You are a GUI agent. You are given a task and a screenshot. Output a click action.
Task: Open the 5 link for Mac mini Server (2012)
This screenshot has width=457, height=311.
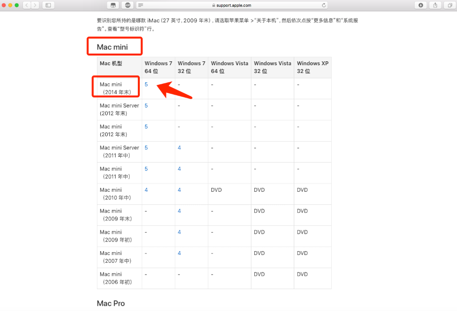[146, 105]
